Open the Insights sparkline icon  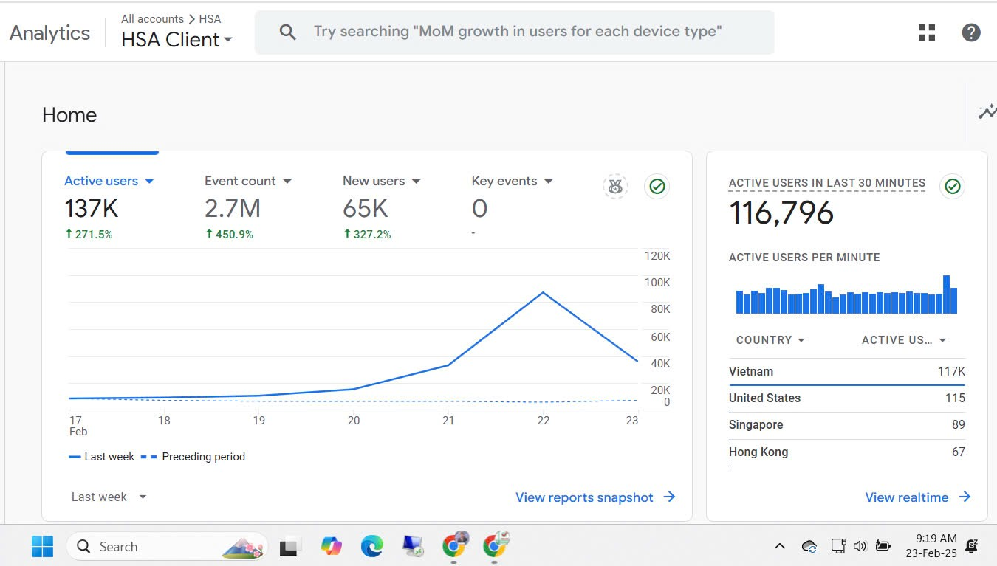pos(987,112)
